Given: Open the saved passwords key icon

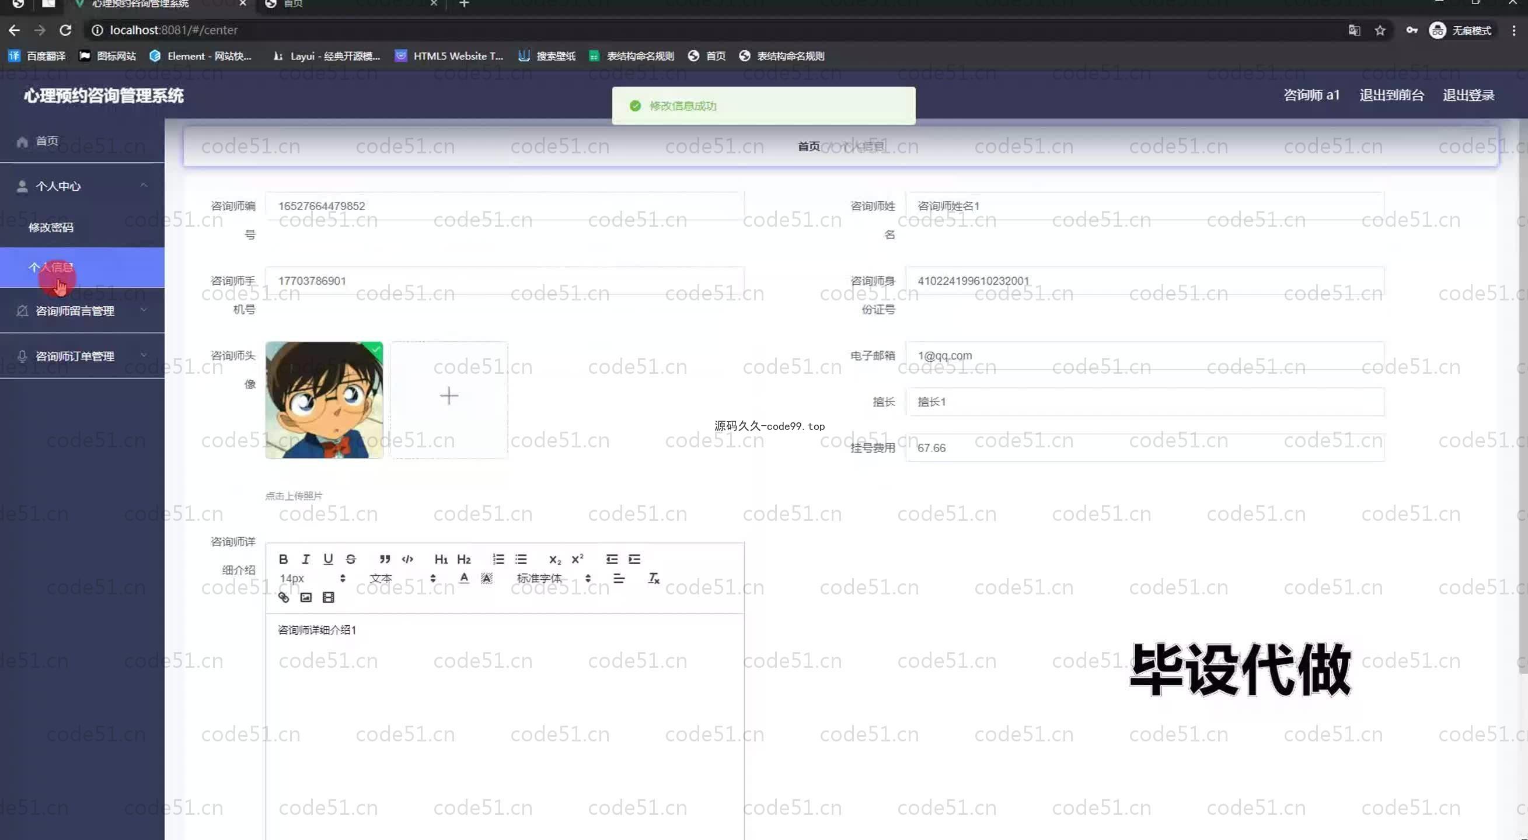Looking at the screenshot, I should [1412, 30].
